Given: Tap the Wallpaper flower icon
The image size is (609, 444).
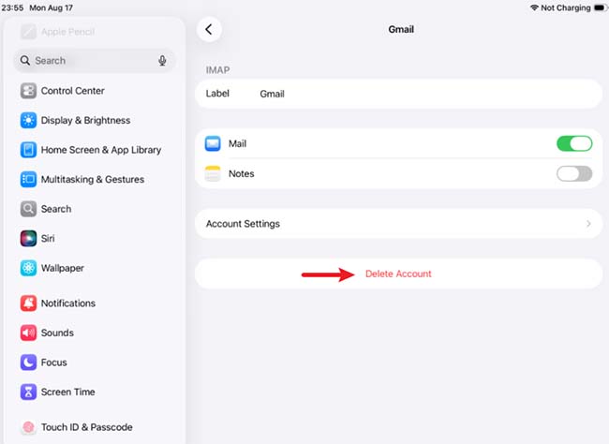Looking at the screenshot, I should (x=28, y=268).
